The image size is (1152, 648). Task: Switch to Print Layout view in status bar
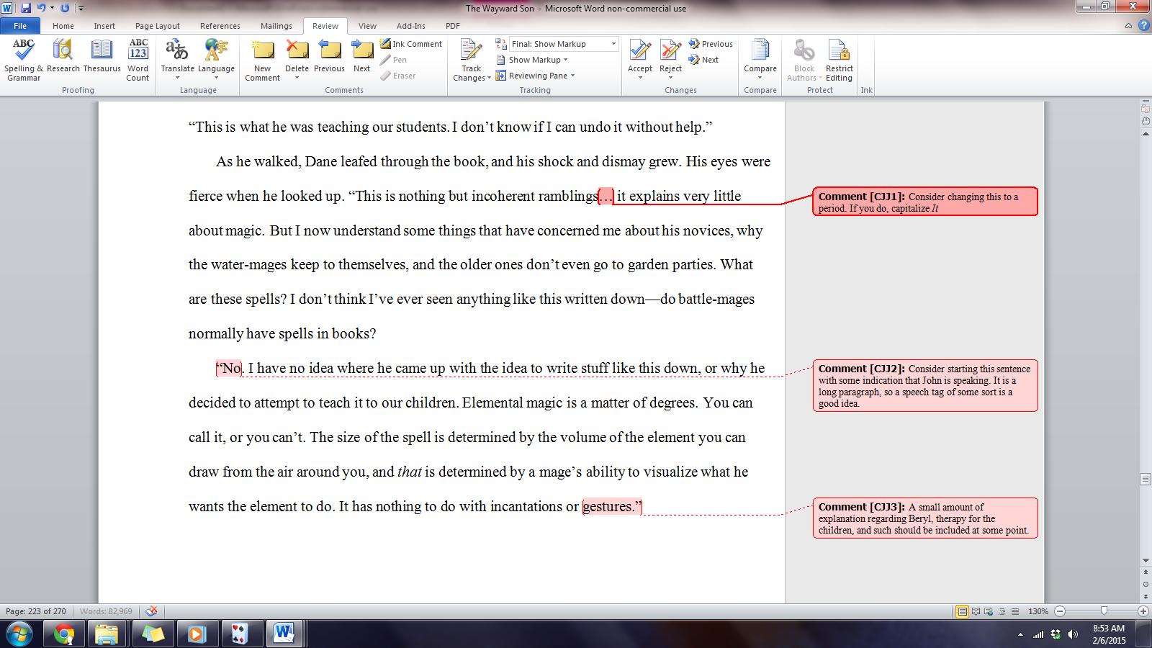click(x=962, y=611)
